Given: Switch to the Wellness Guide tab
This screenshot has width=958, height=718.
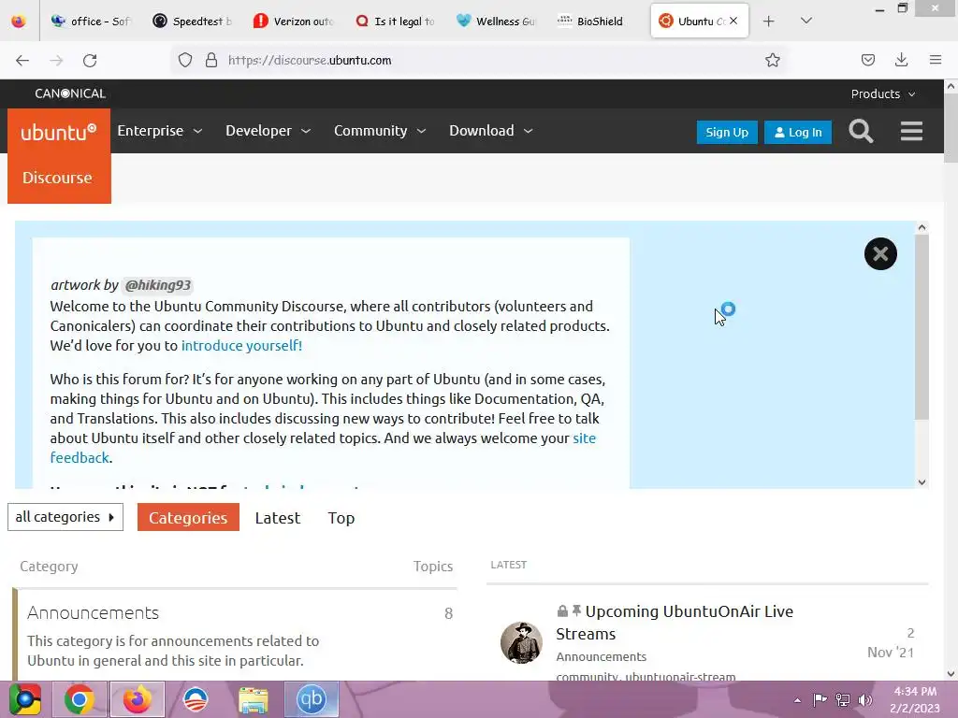Looking at the screenshot, I should pyautogui.click(x=496, y=22).
